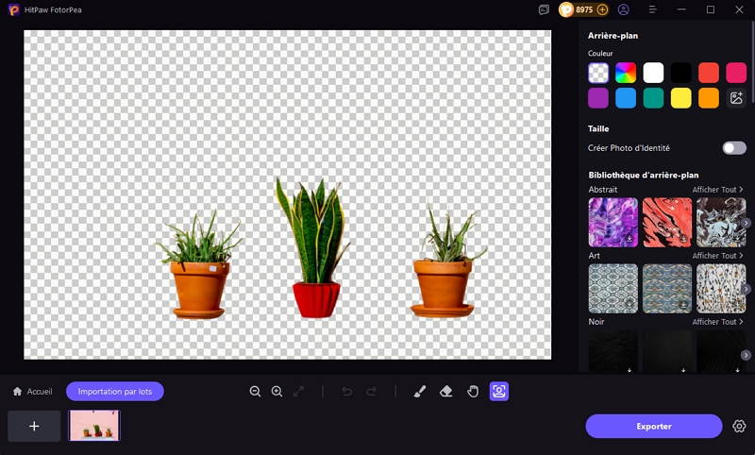Click Importation par lots button
The width and height of the screenshot is (755, 455).
(x=115, y=392)
